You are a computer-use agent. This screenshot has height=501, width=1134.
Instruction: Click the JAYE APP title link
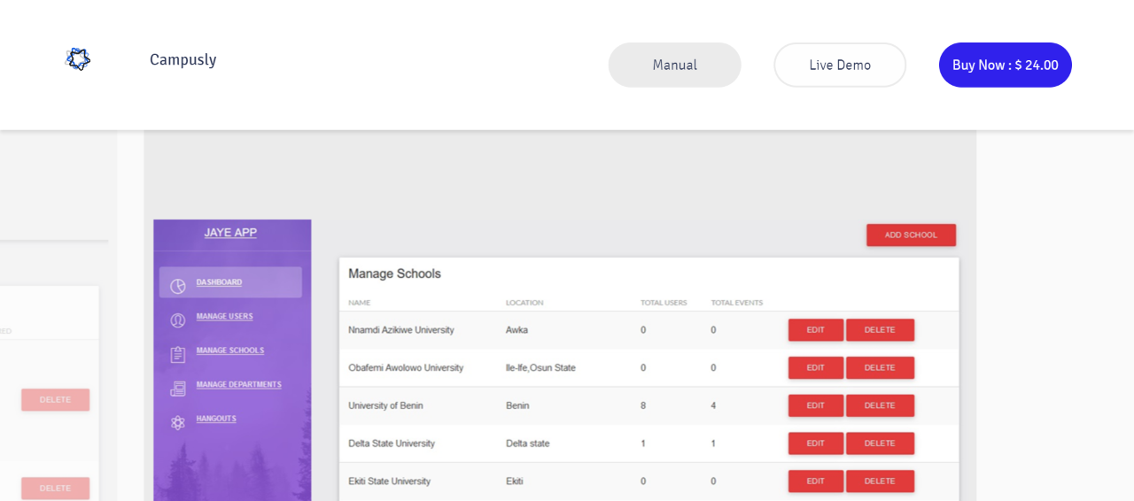tap(230, 233)
